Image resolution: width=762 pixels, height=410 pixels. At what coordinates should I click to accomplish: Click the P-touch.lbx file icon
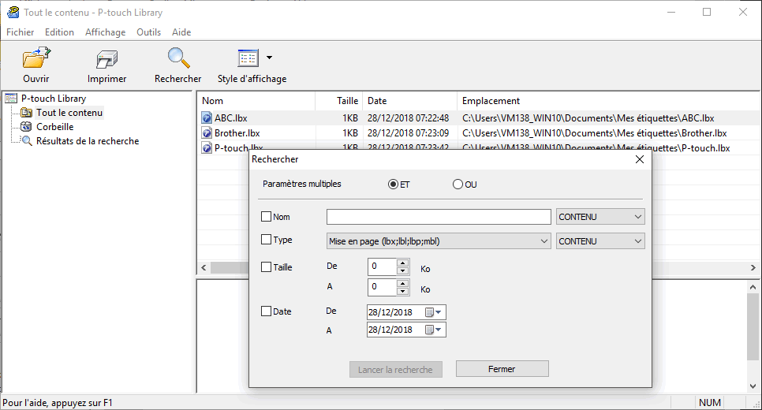point(207,147)
